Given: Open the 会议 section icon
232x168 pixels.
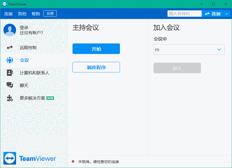Looking at the screenshot, I should click(x=10, y=60).
